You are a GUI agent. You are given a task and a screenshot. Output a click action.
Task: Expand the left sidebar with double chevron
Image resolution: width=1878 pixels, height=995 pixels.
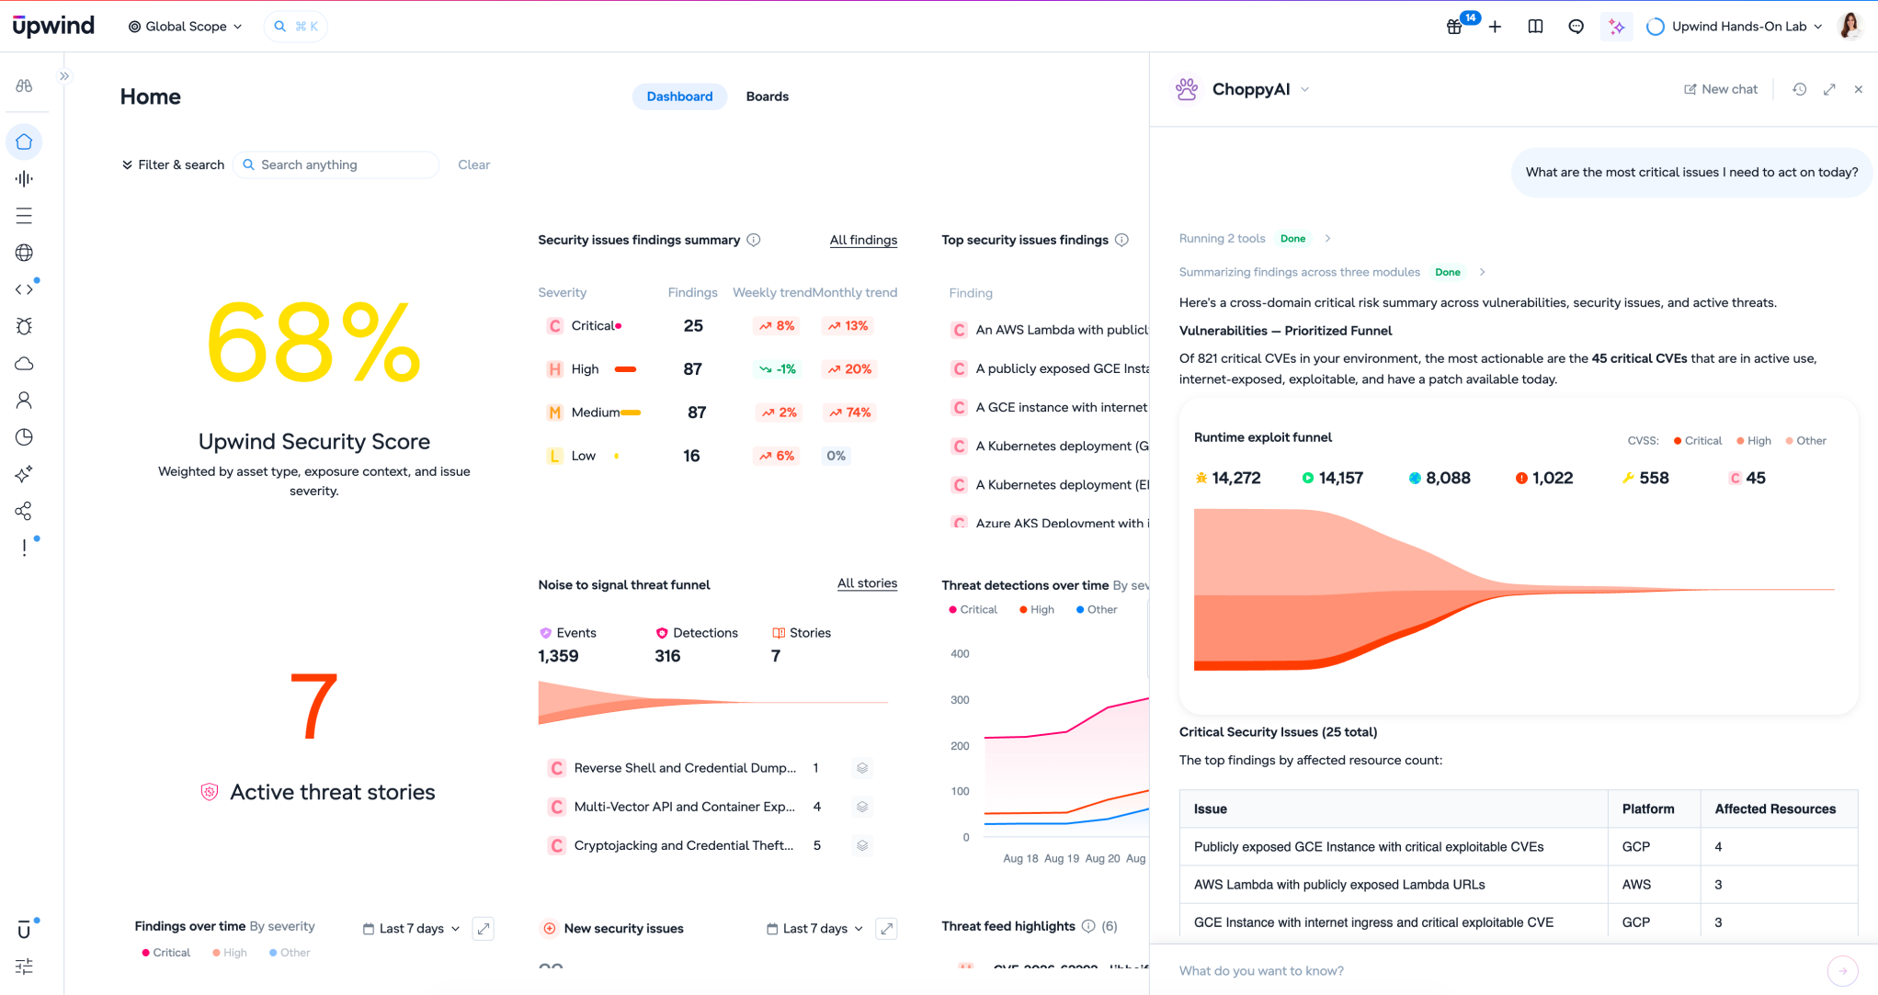(64, 76)
